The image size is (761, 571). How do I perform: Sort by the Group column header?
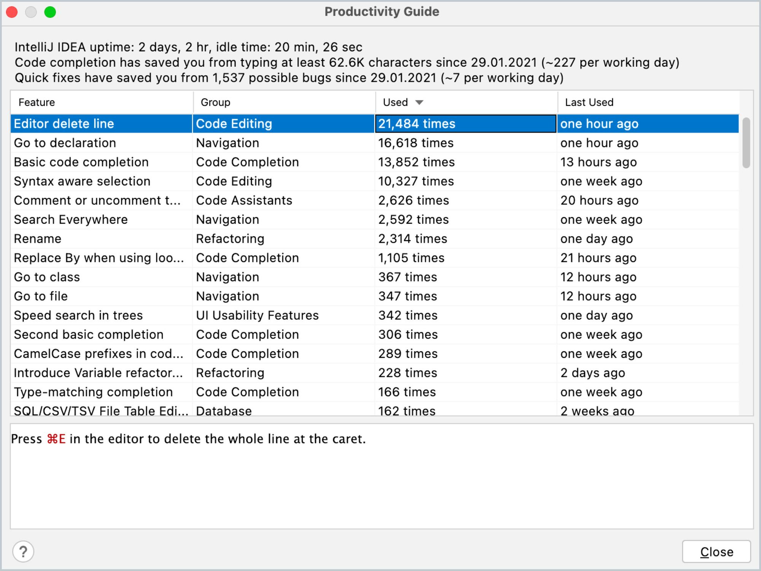(x=284, y=102)
